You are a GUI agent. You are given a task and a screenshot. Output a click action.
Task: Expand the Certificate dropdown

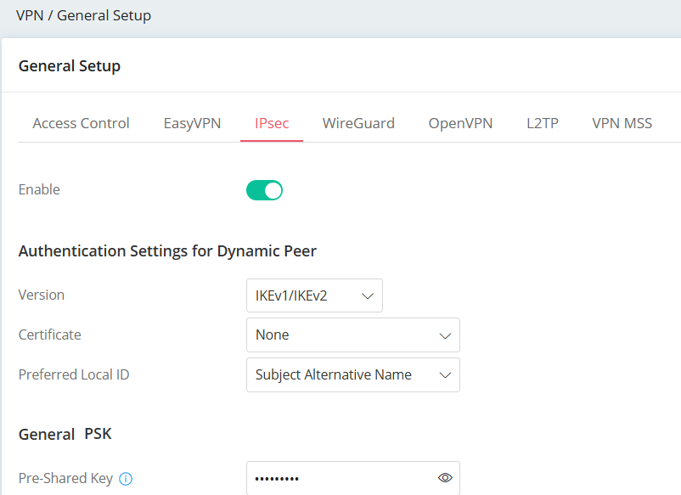(352, 335)
